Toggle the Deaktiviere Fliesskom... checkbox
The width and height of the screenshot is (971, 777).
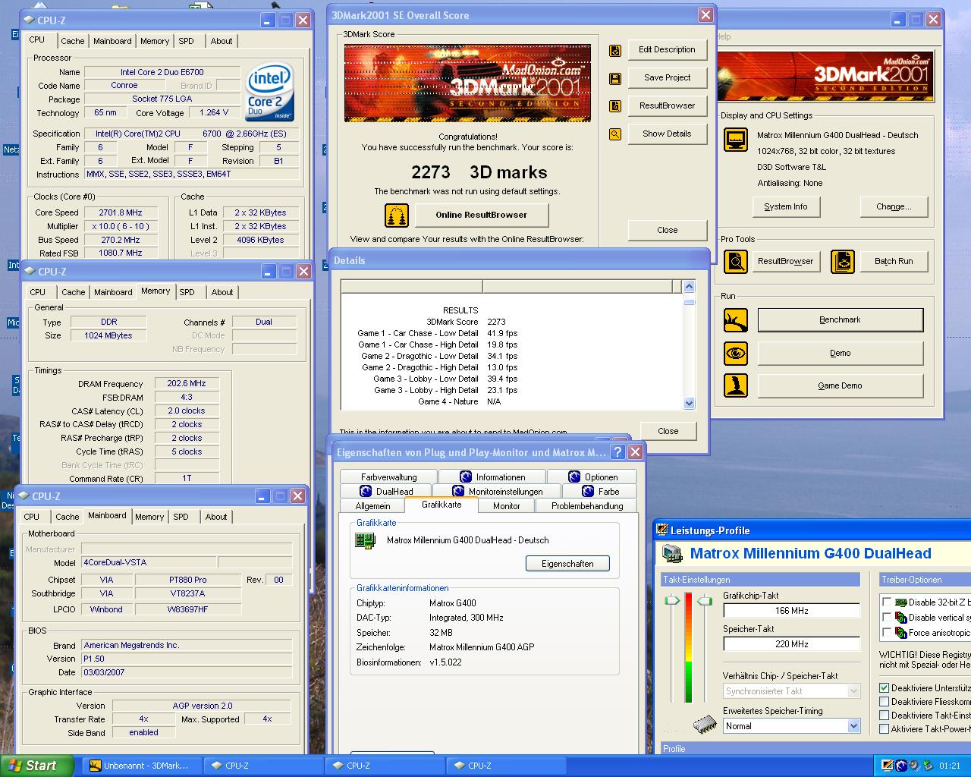884,702
